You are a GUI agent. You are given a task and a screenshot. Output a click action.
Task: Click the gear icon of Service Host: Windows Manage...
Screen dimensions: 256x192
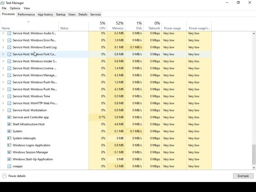click(x=9, y=75)
